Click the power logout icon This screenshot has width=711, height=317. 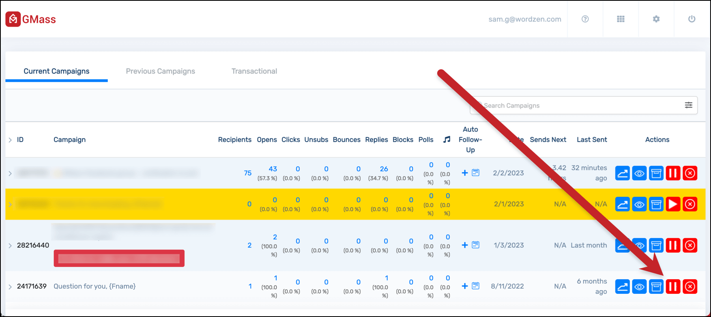click(x=692, y=19)
